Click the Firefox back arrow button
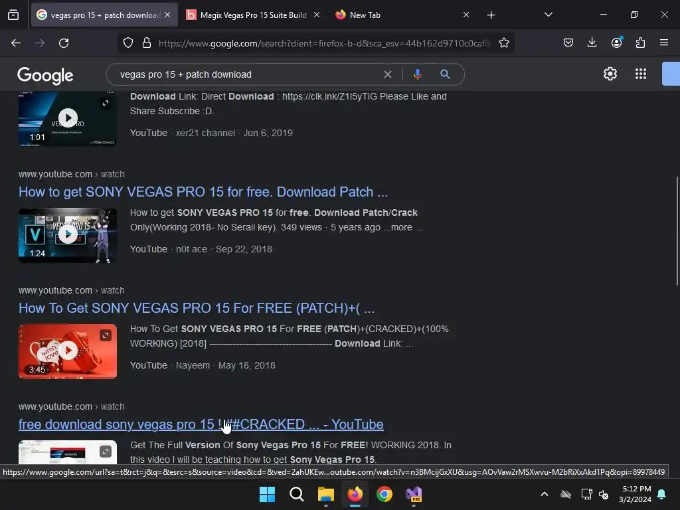The image size is (680, 510). (16, 43)
